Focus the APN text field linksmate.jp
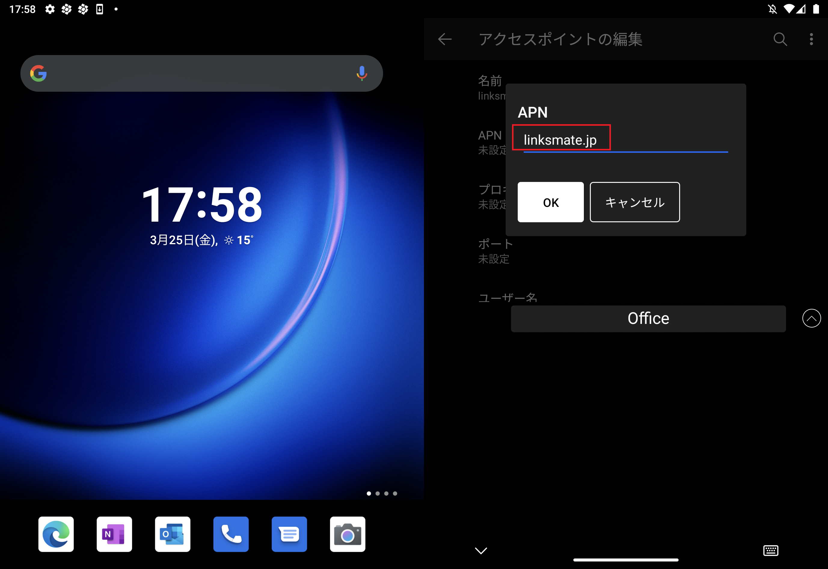 [x=626, y=140]
